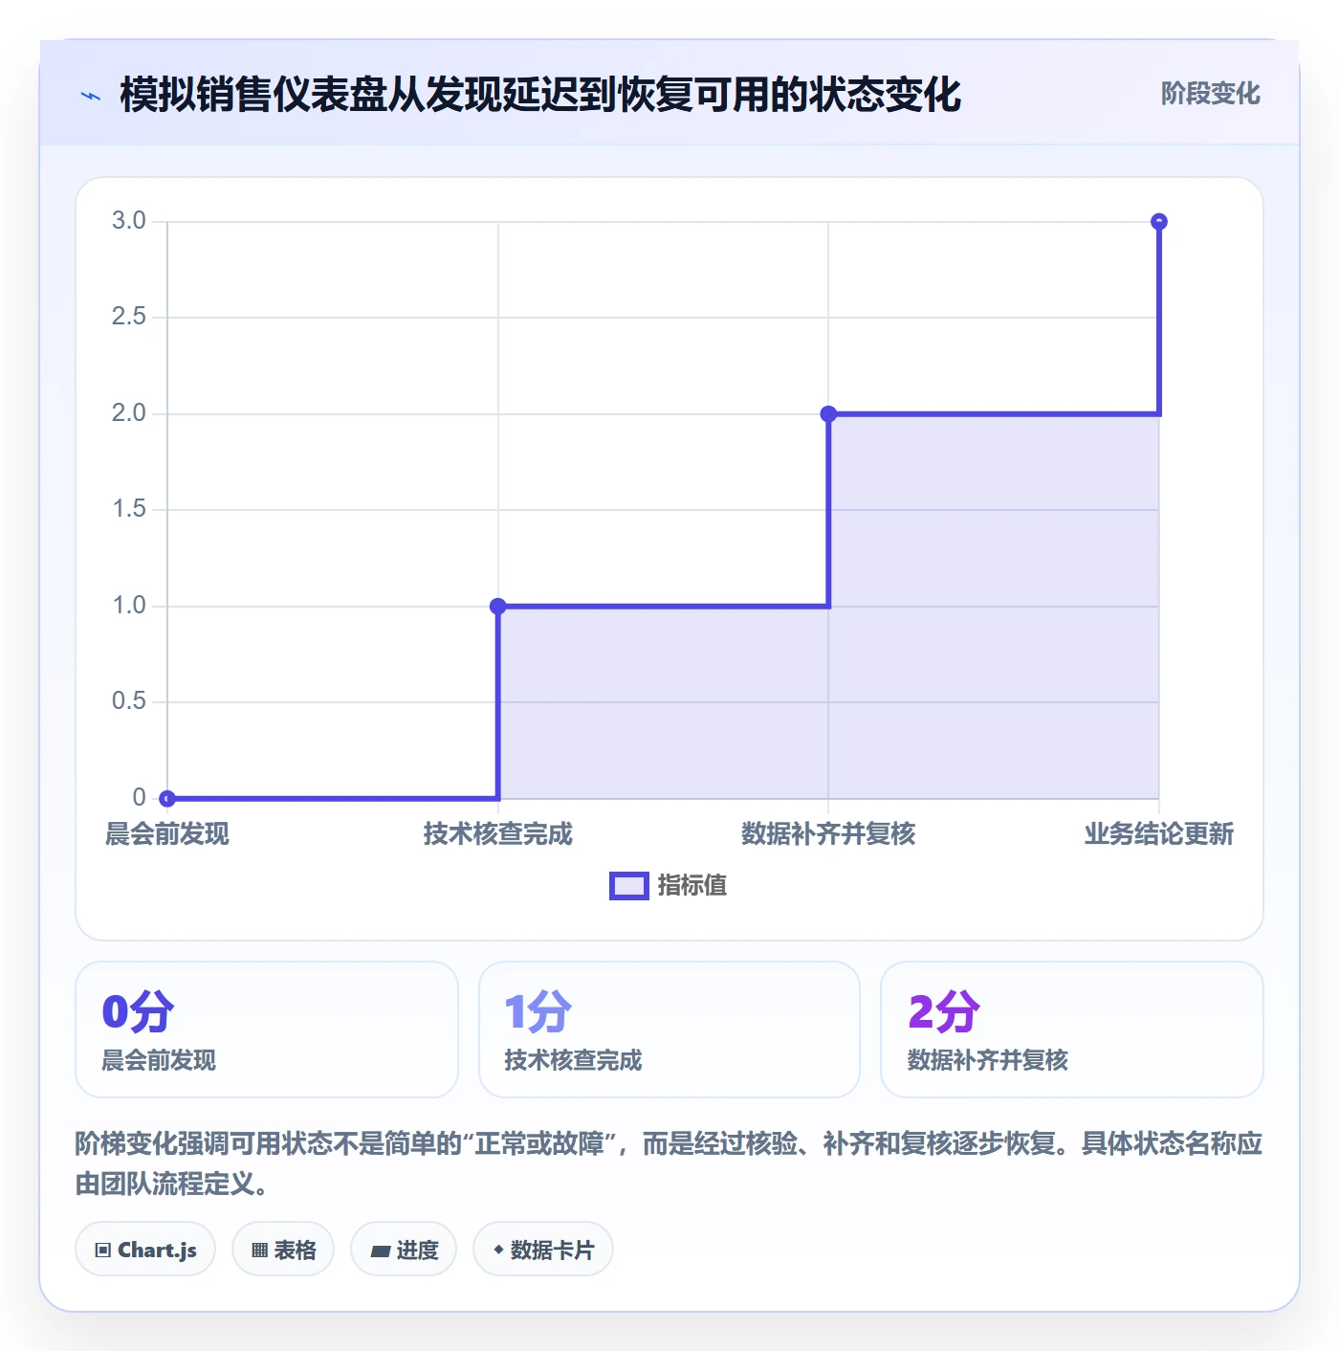
Task: Click the data point at 业务结论更新
Action: coord(1158,221)
